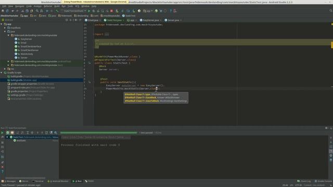This screenshot has height=187, width=333.
Task: Expand the collapsed import block in the editor
Action: click(x=107, y=34)
